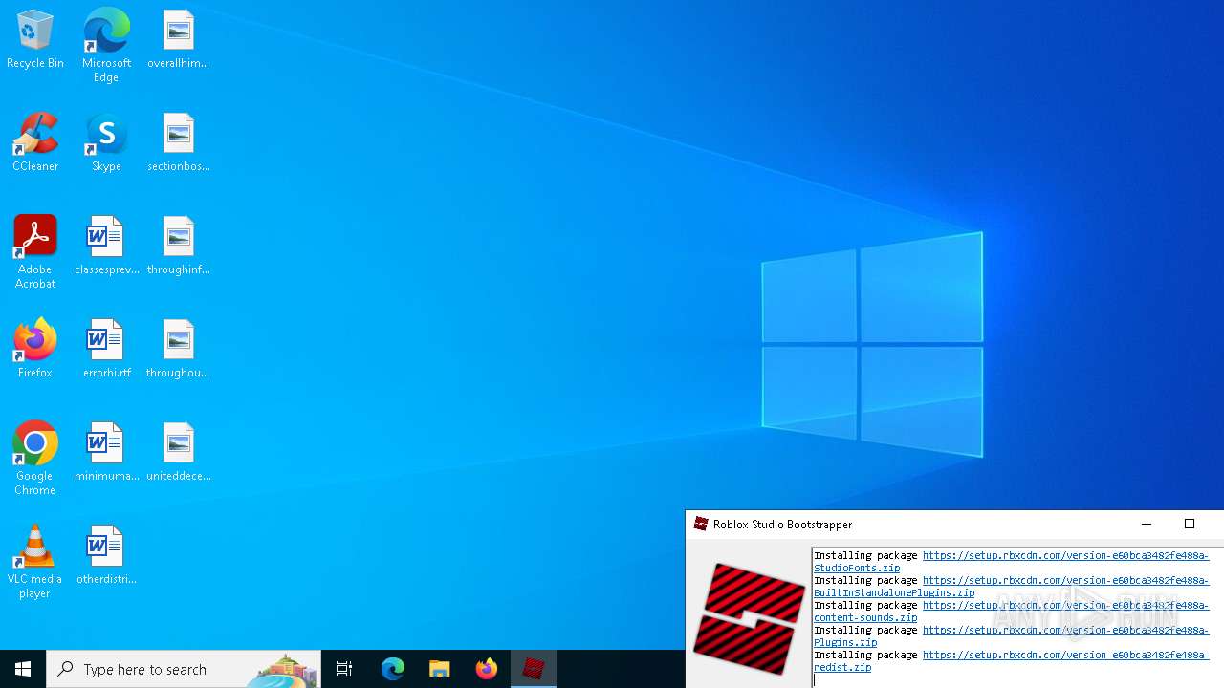The width and height of the screenshot is (1224, 688).
Task: Select the CCleaner desktop shortcut
Action: pos(35,143)
